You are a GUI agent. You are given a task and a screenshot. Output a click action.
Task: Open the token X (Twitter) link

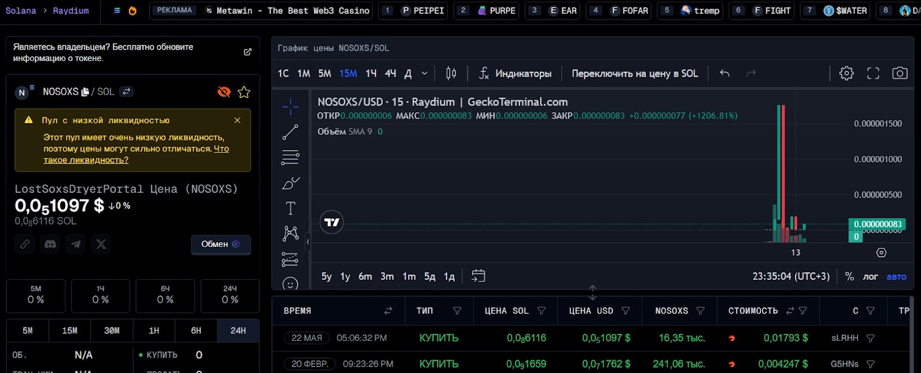click(101, 244)
